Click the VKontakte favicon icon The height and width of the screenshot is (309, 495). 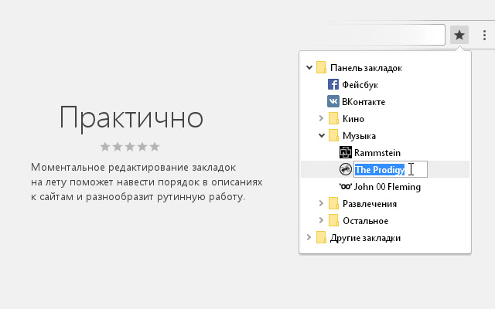333,101
